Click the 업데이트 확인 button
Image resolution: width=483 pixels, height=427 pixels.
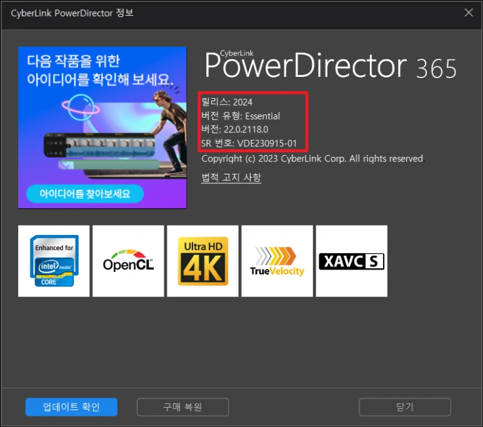tap(71, 406)
